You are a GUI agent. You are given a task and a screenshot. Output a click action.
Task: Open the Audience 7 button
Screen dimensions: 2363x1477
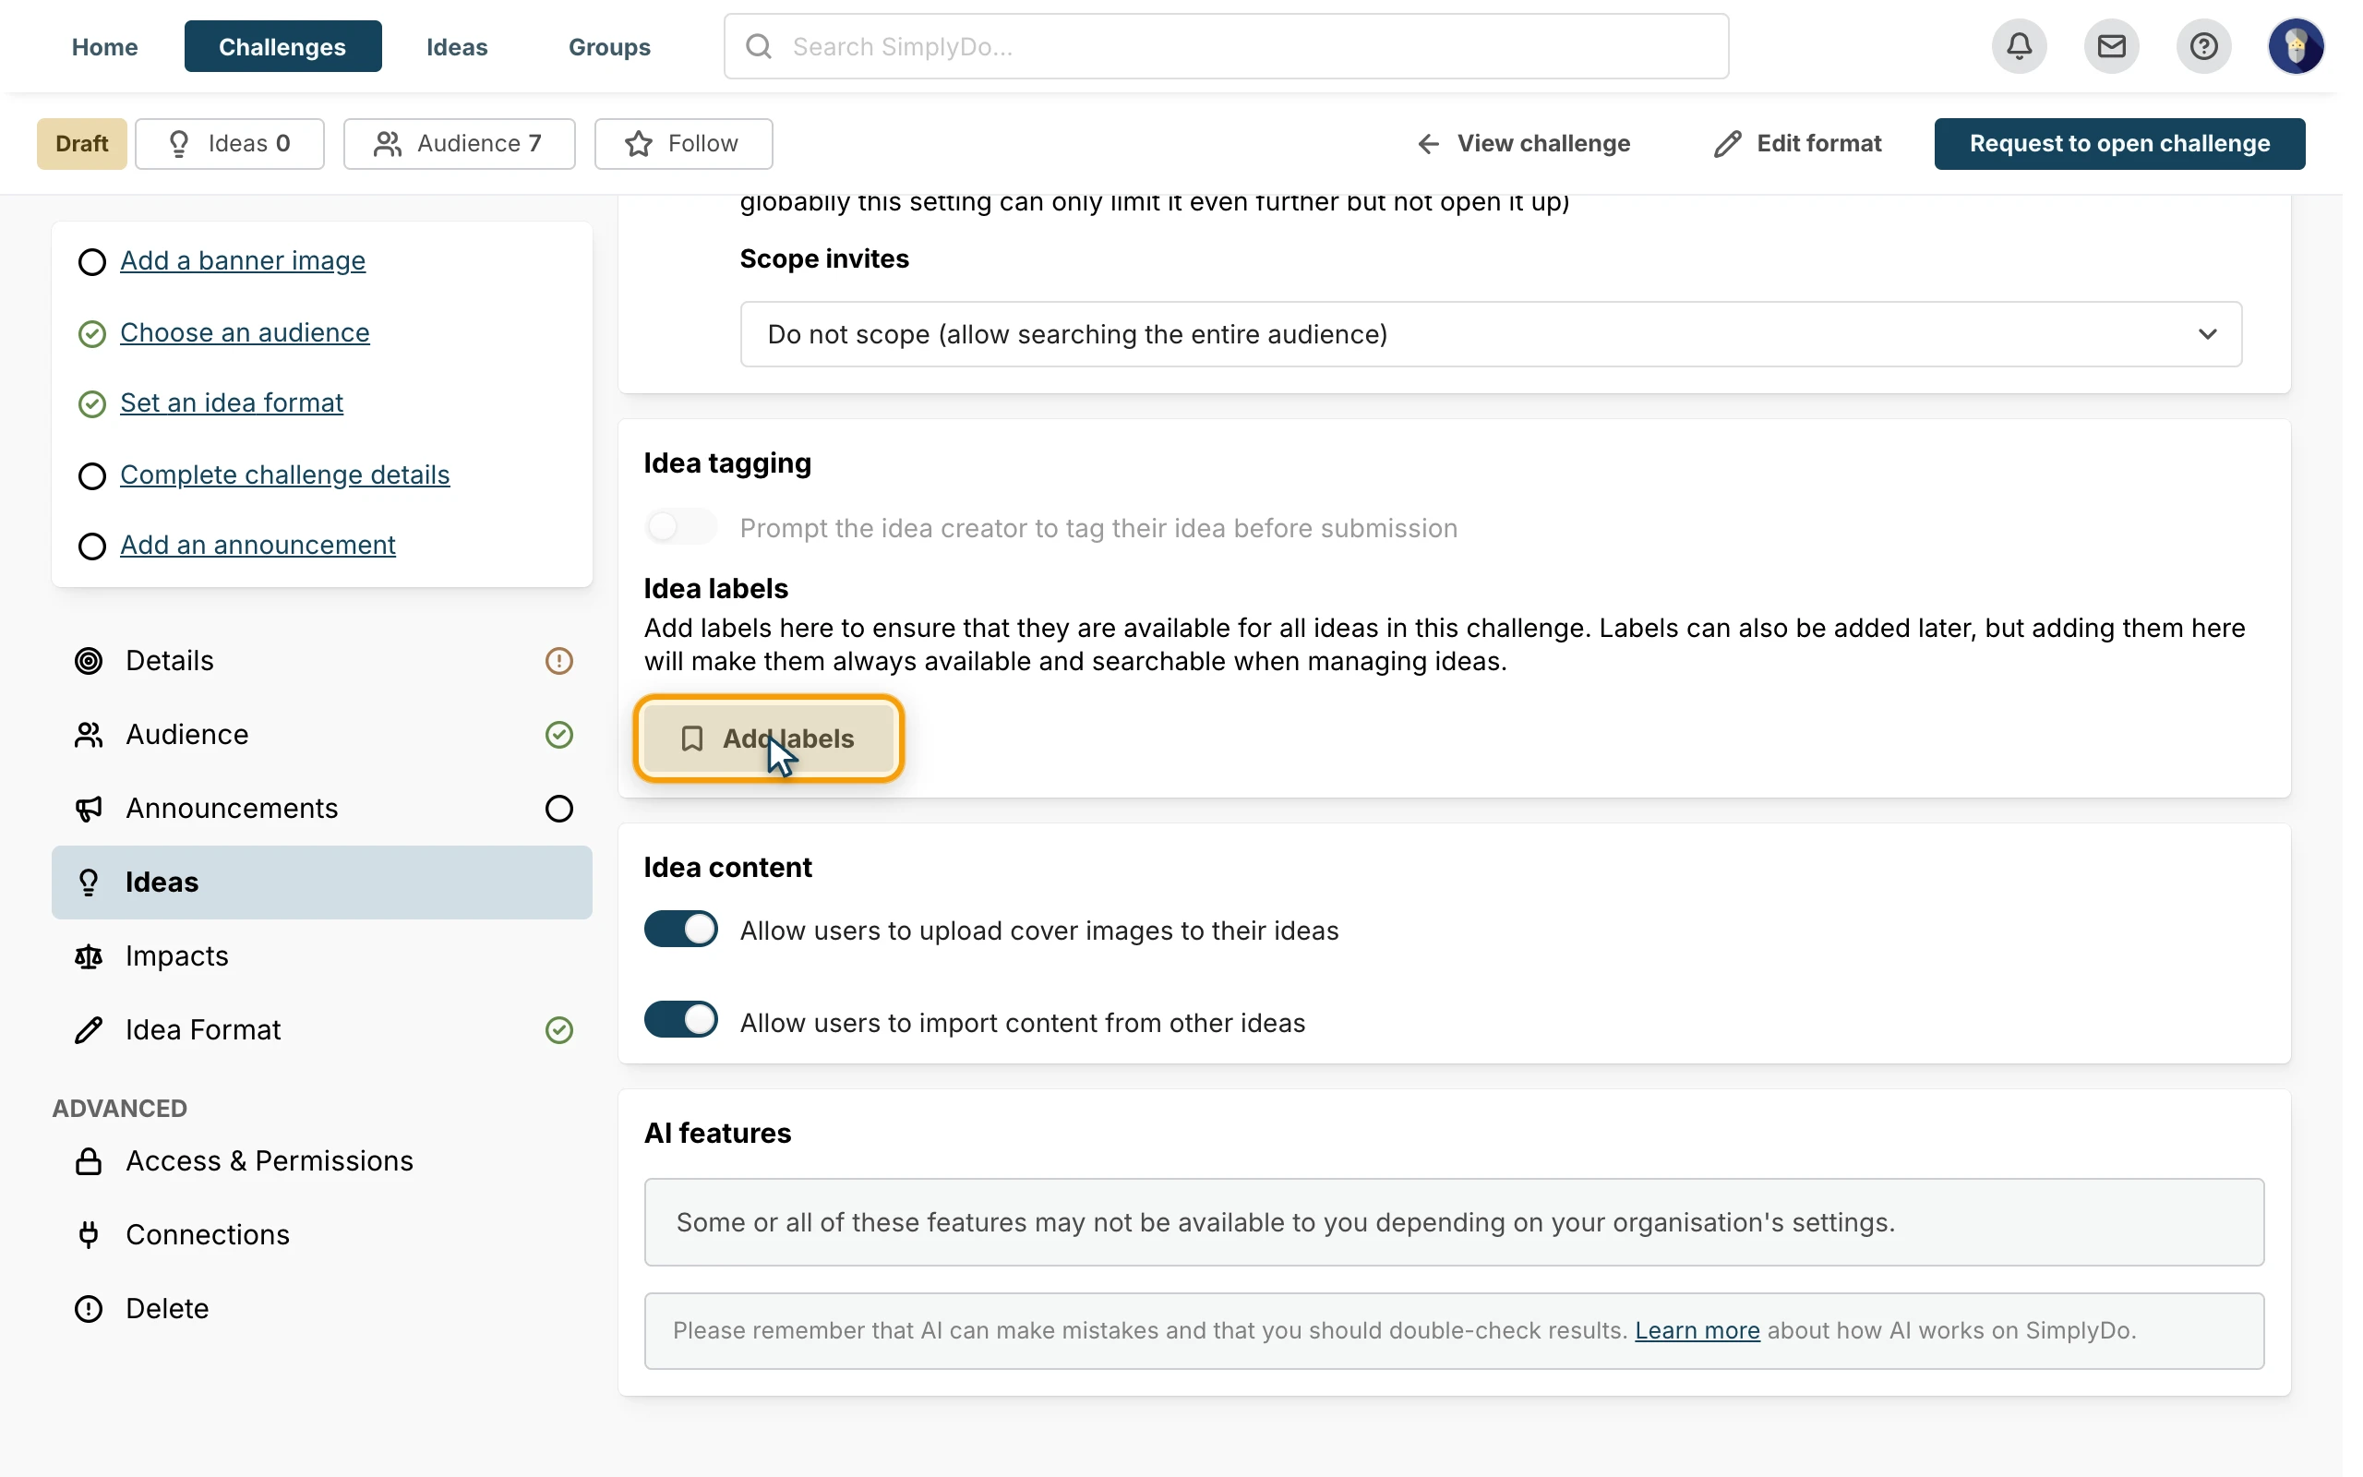click(x=459, y=144)
